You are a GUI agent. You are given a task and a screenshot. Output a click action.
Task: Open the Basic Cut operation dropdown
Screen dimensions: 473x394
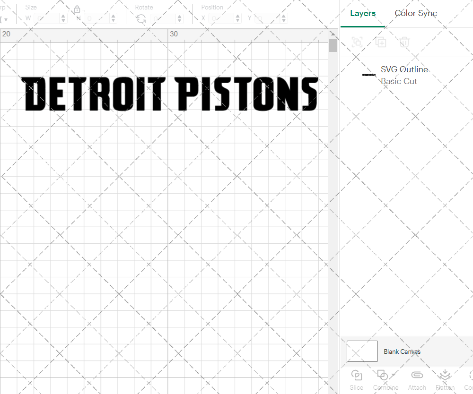(x=399, y=81)
